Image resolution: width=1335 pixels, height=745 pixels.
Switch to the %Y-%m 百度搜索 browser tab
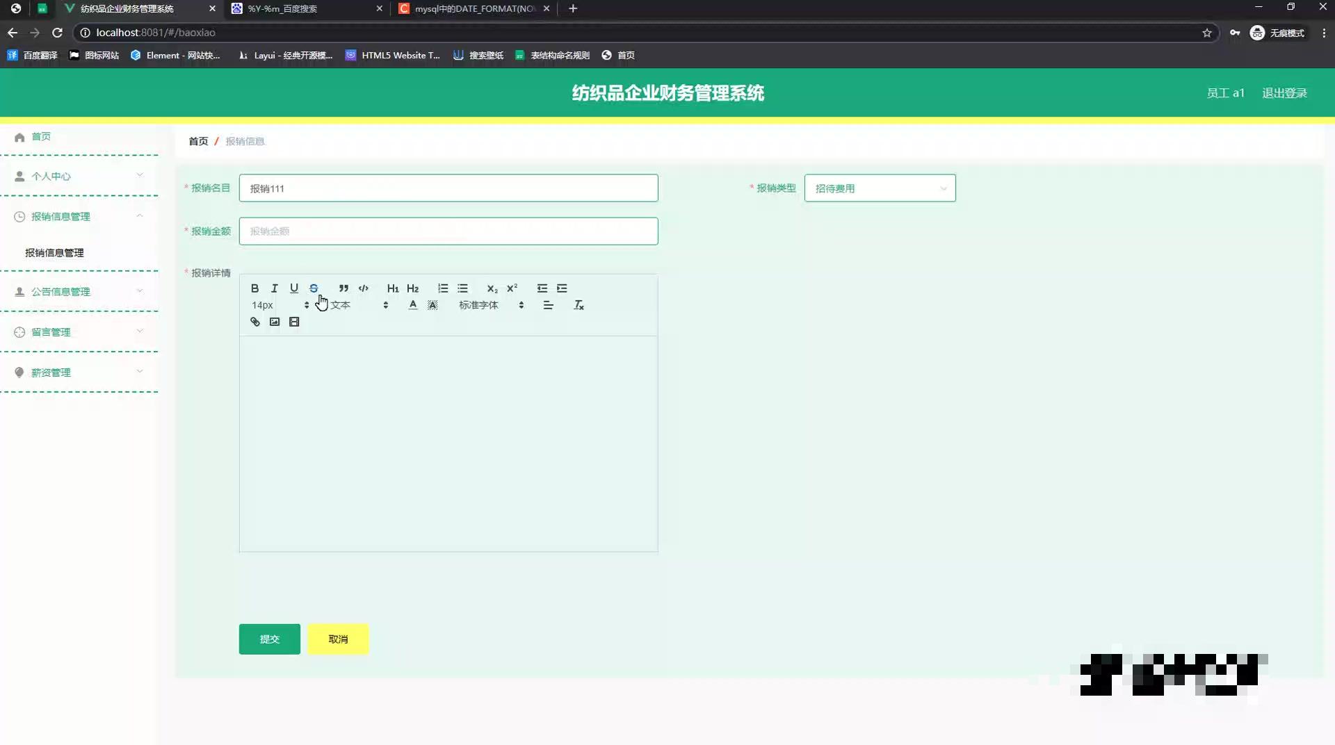pyautogui.click(x=306, y=9)
